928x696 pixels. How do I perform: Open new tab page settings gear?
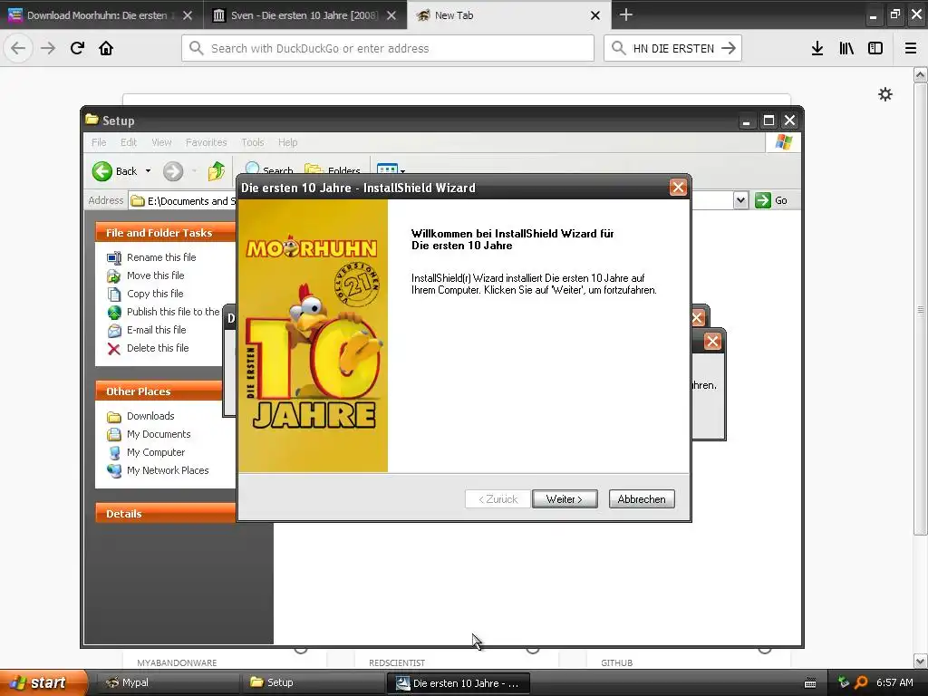click(x=885, y=94)
